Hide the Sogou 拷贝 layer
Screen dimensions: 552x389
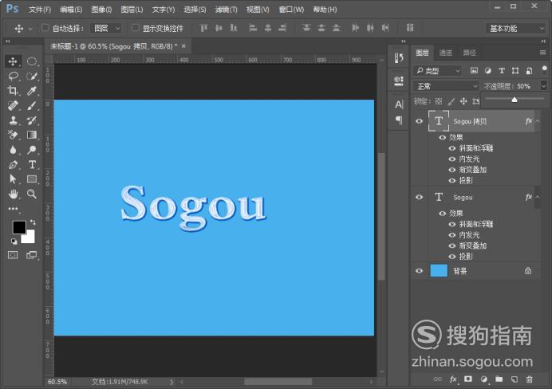tap(419, 121)
